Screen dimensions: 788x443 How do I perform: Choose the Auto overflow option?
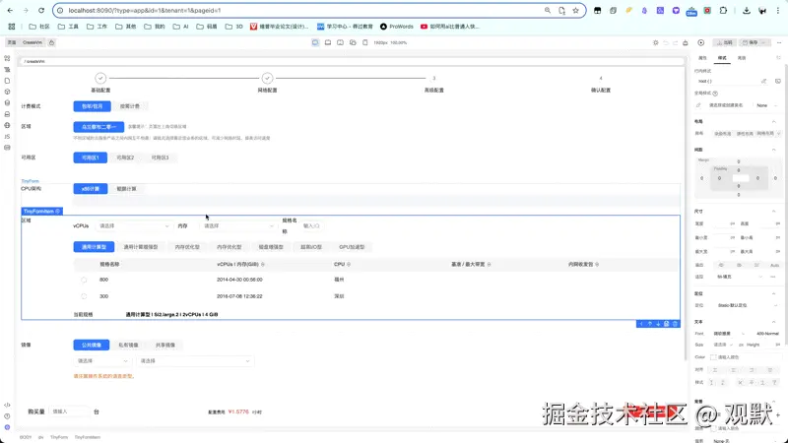(774, 265)
